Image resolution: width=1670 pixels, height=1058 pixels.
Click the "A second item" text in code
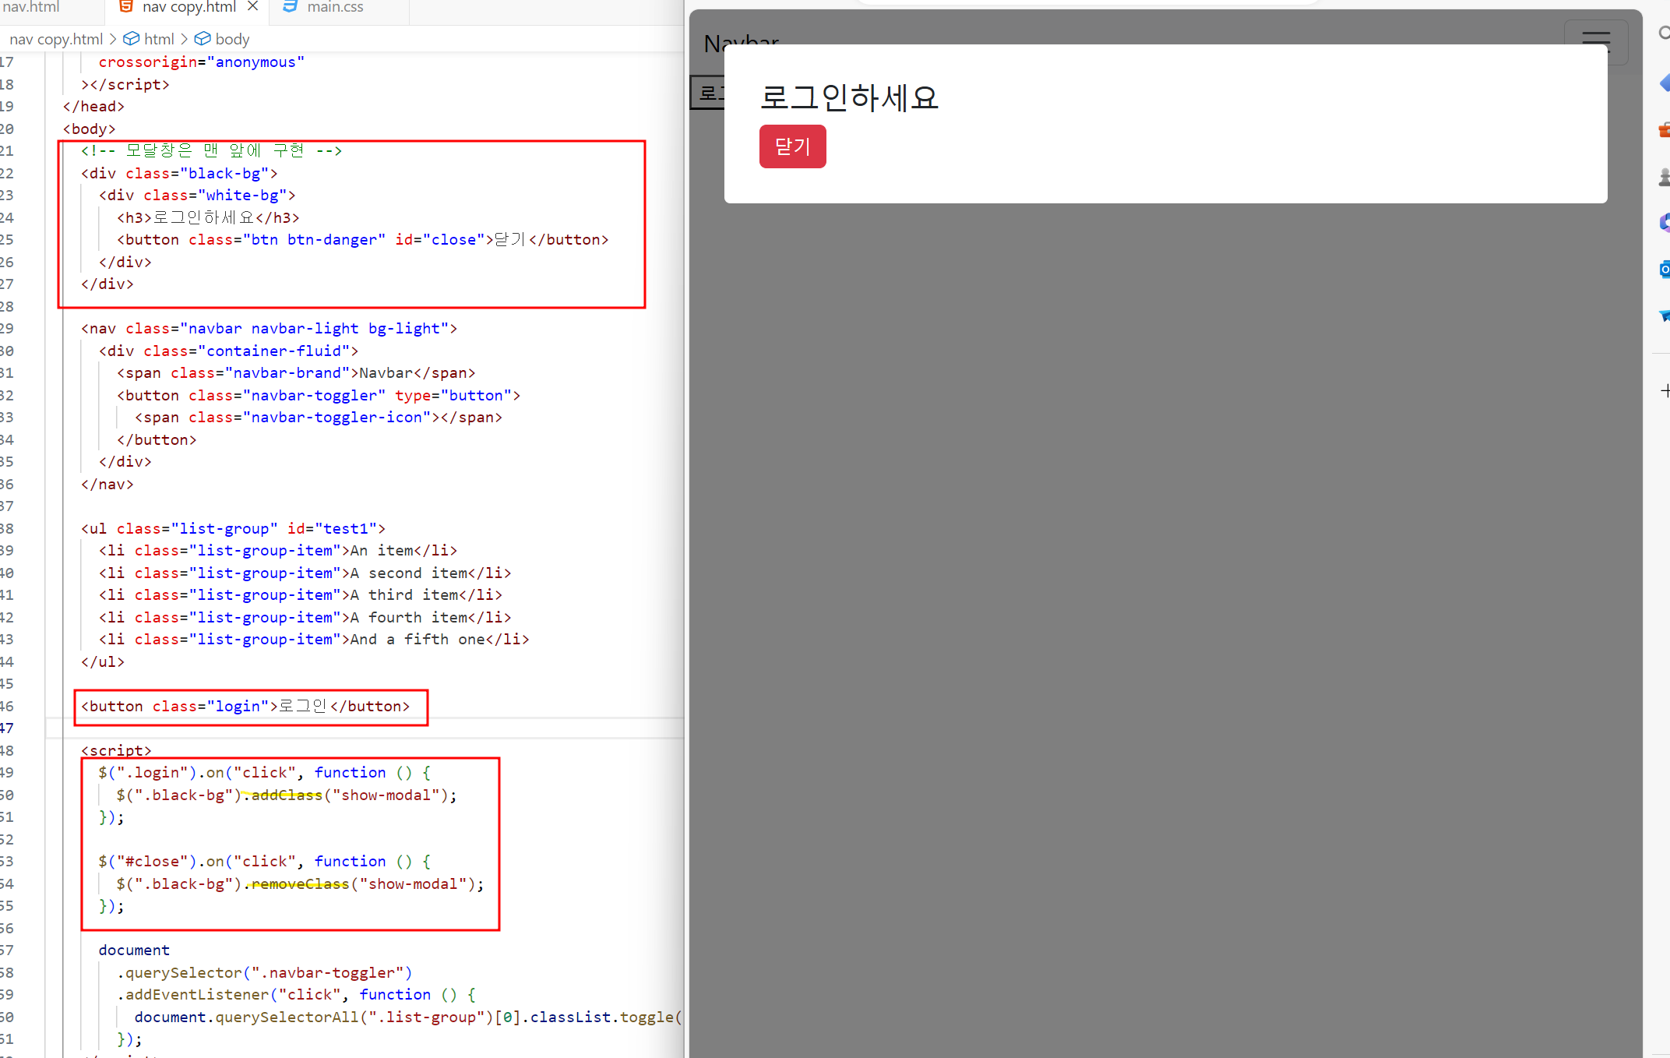pyautogui.click(x=408, y=573)
